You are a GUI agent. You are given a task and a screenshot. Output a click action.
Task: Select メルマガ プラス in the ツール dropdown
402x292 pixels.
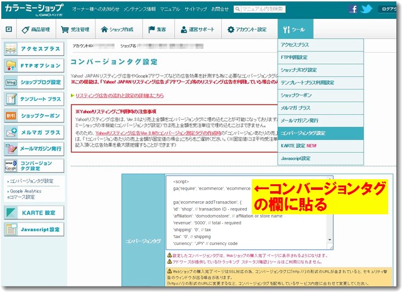320,108
